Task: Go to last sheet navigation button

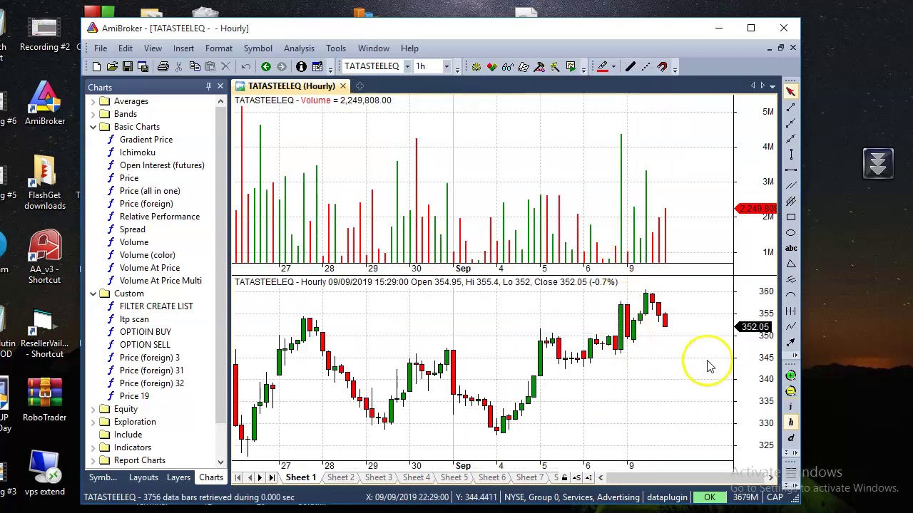Action: click(x=271, y=477)
